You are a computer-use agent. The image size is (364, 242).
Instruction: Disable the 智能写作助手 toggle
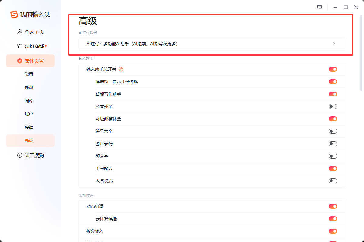pyautogui.click(x=333, y=94)
